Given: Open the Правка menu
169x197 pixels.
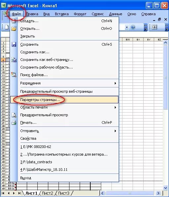Looking at the screenshot, I should tap(32, 14).
